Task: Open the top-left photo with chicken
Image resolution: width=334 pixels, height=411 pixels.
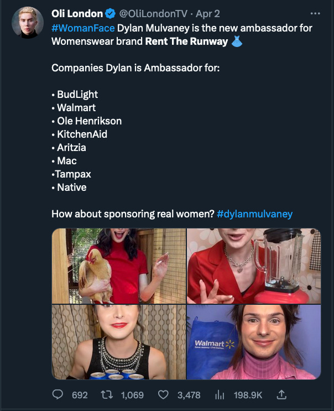Action: [x=118, y=266]
